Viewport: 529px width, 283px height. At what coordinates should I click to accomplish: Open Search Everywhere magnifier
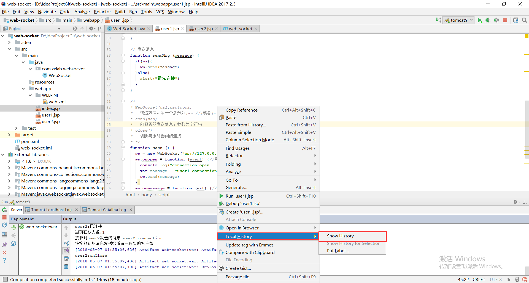click(x=524, y=20)
